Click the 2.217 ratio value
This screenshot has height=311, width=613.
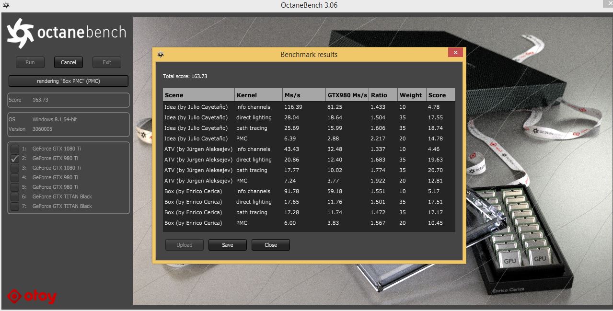click(x=378, y=138)
